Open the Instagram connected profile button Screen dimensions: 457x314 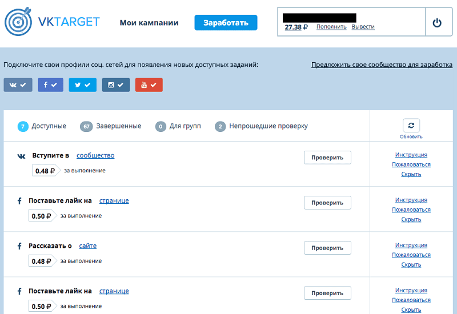coord(116,84)
